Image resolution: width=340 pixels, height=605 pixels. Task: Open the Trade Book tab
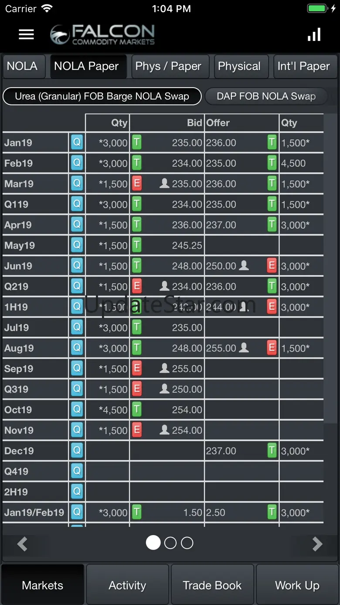tap(212, 585)
